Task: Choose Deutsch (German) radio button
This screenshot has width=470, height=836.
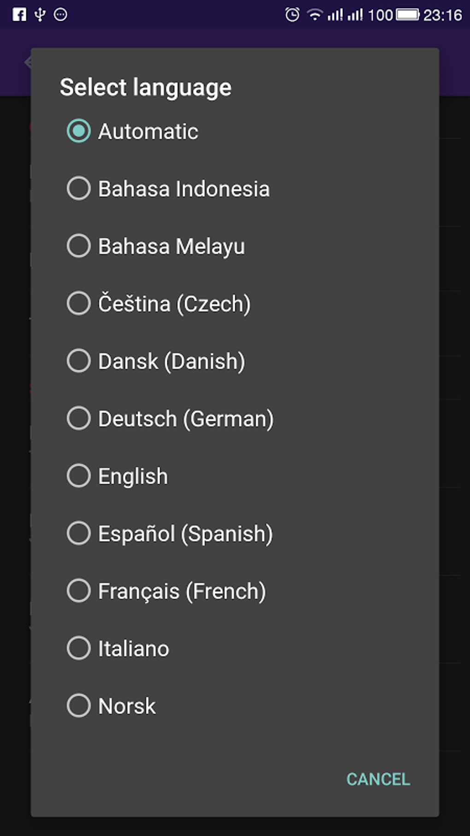Action: pos(79,418)
